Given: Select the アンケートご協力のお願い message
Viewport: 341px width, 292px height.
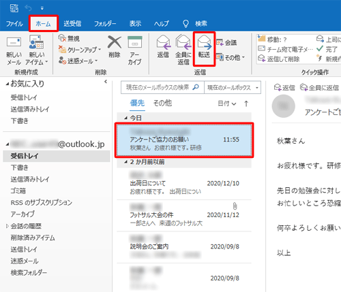Looking at the screenshot, I should 184,140.
